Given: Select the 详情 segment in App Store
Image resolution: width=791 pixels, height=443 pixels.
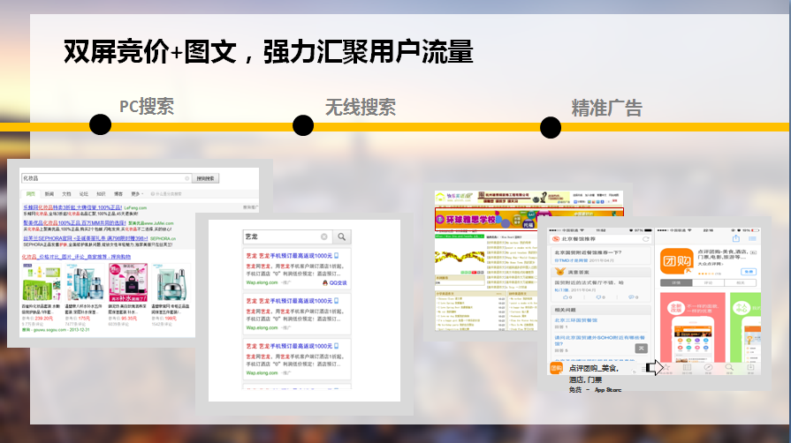Looking at the screenshot, I should click(x=676, y=283).
